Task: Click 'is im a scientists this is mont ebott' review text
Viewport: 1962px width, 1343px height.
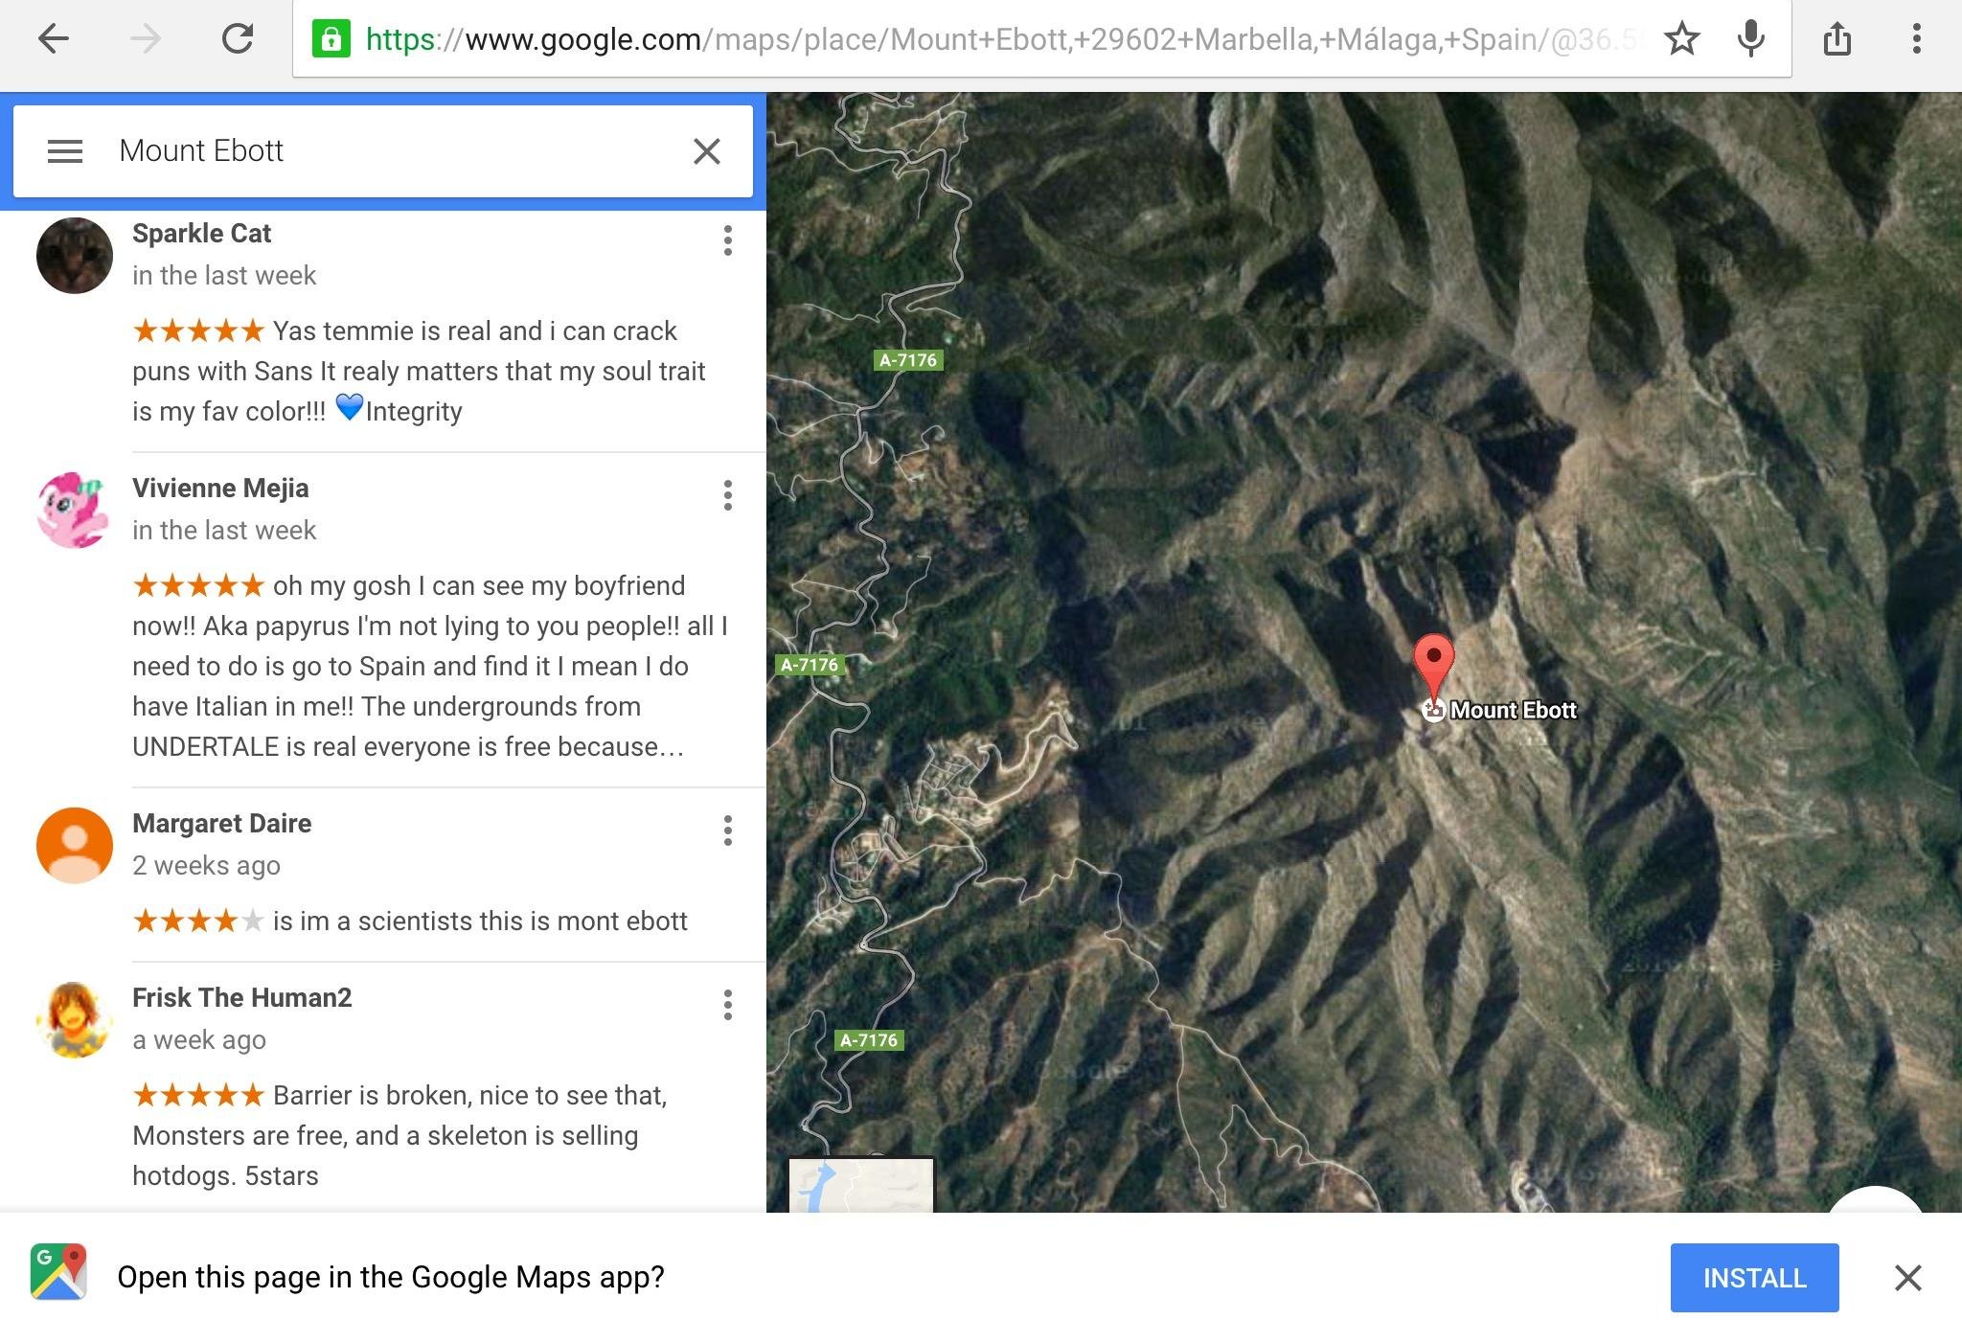Action: pyautogui.click(x=480, y=922)
